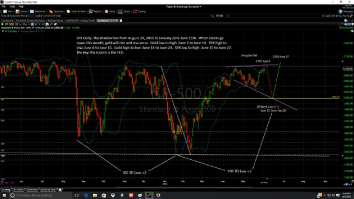Launch Microsoft Edge from taskbar
This screenshot has width=354, height=199.
pos(86,195)
